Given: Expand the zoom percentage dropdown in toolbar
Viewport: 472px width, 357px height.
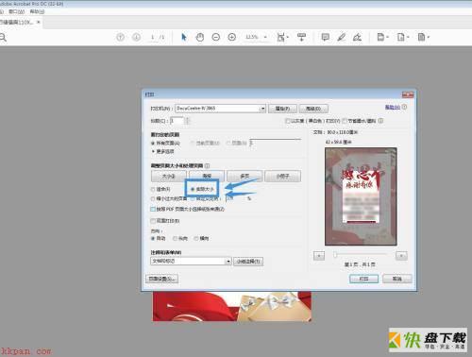Looking at the screenshot, I should [265, 37].
